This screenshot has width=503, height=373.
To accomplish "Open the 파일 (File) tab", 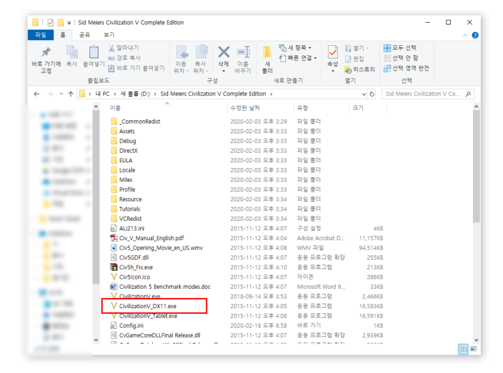I will (40, 35).
